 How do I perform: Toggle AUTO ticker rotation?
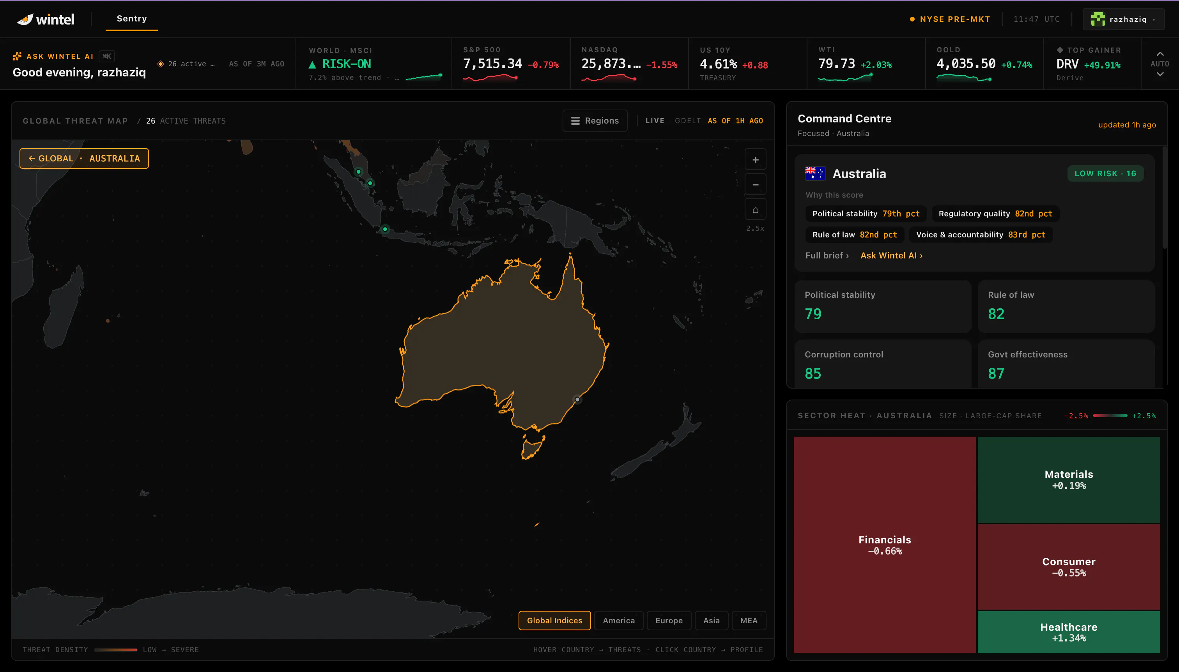pos(1160,64)
